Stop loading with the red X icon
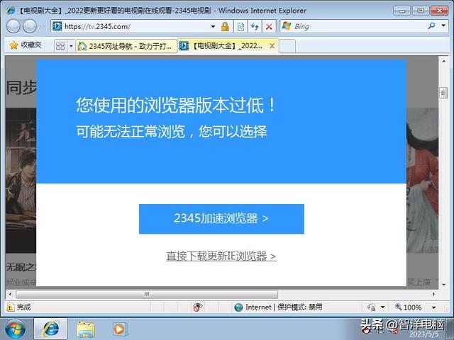The width and height of the screenshot is (454, 340). 269,27
